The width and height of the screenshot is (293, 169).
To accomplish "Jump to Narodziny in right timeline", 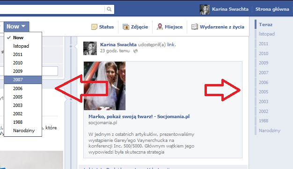I will click(x=270, y=131).
